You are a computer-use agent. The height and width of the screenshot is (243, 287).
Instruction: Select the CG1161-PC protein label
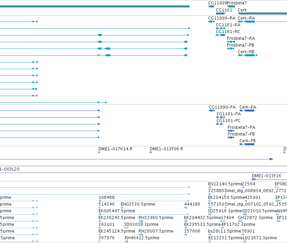[228, 121]
